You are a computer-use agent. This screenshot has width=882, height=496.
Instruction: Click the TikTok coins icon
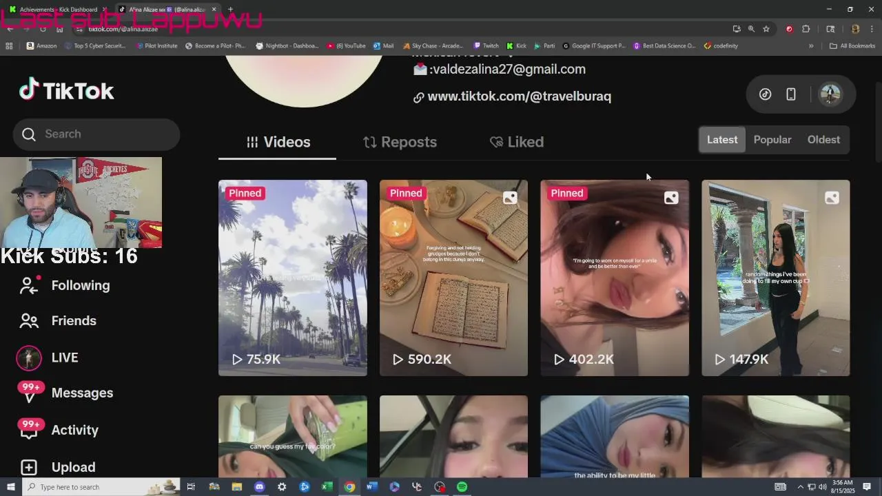tap(765, 94)
